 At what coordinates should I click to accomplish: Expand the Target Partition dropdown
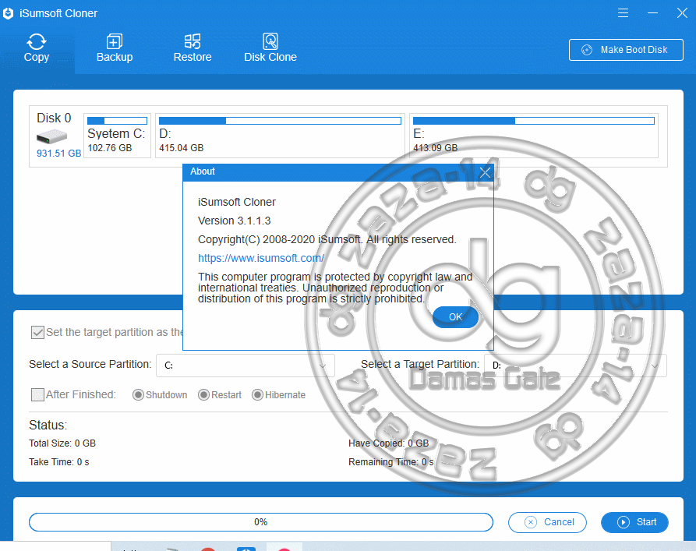tap(575, 366)
